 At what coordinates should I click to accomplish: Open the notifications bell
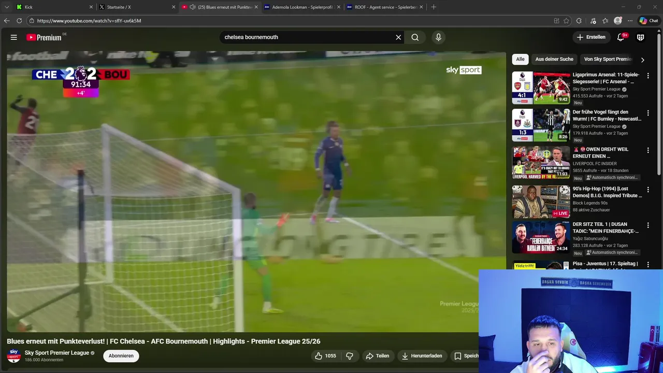point(621,37)
